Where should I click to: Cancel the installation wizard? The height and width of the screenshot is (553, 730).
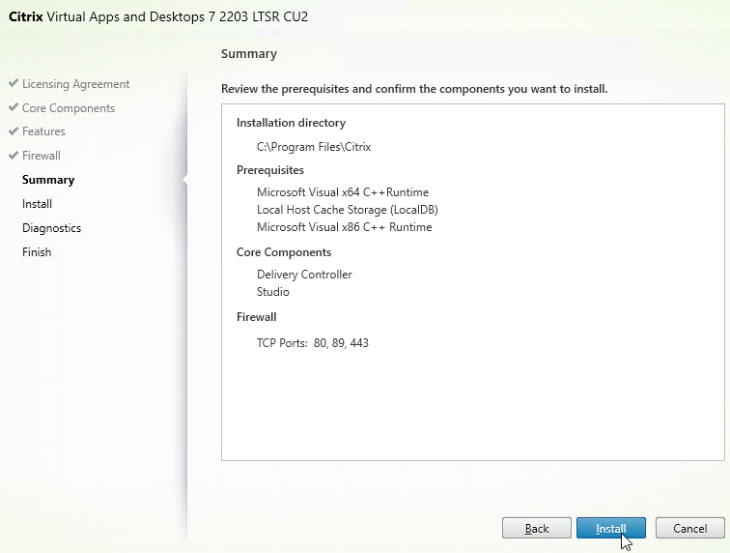[690, 528]
